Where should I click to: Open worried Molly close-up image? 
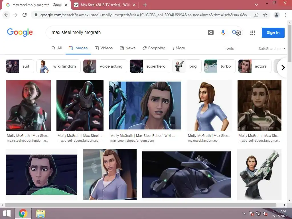(145, 106)
